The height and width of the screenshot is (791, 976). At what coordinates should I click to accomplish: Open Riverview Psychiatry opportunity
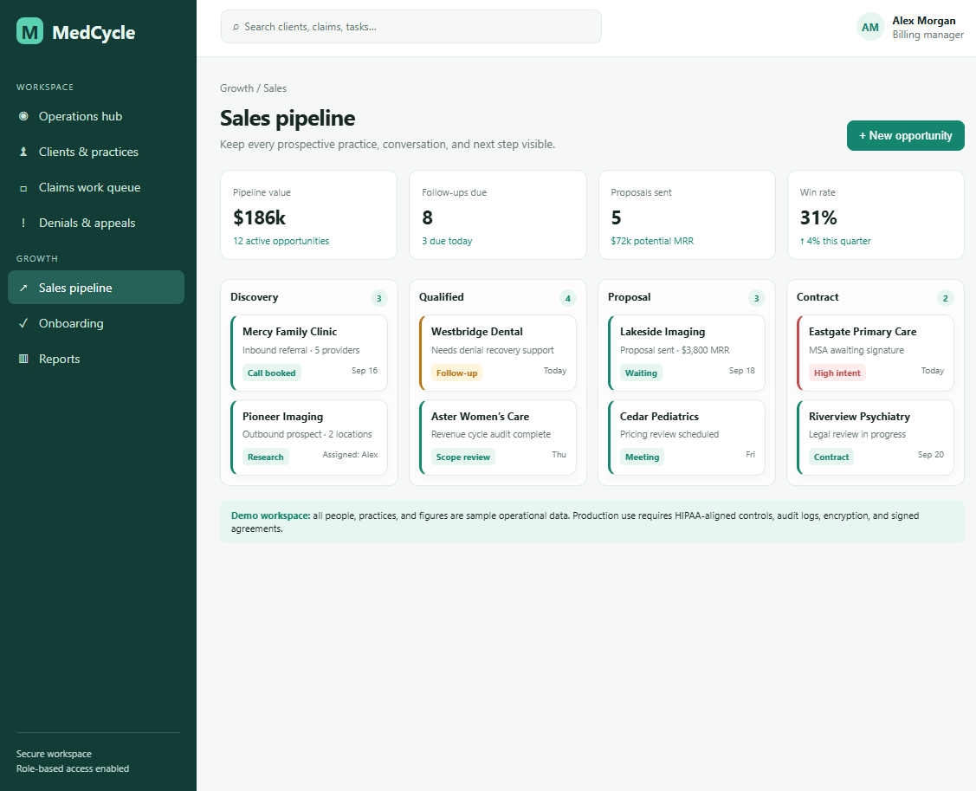(x=876, y=438)
